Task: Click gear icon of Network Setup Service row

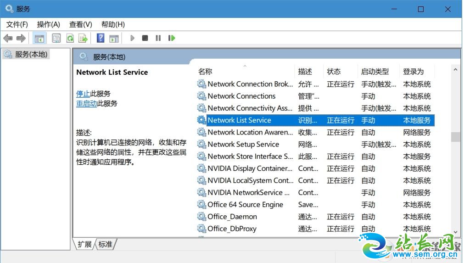Action: [201, 145]
